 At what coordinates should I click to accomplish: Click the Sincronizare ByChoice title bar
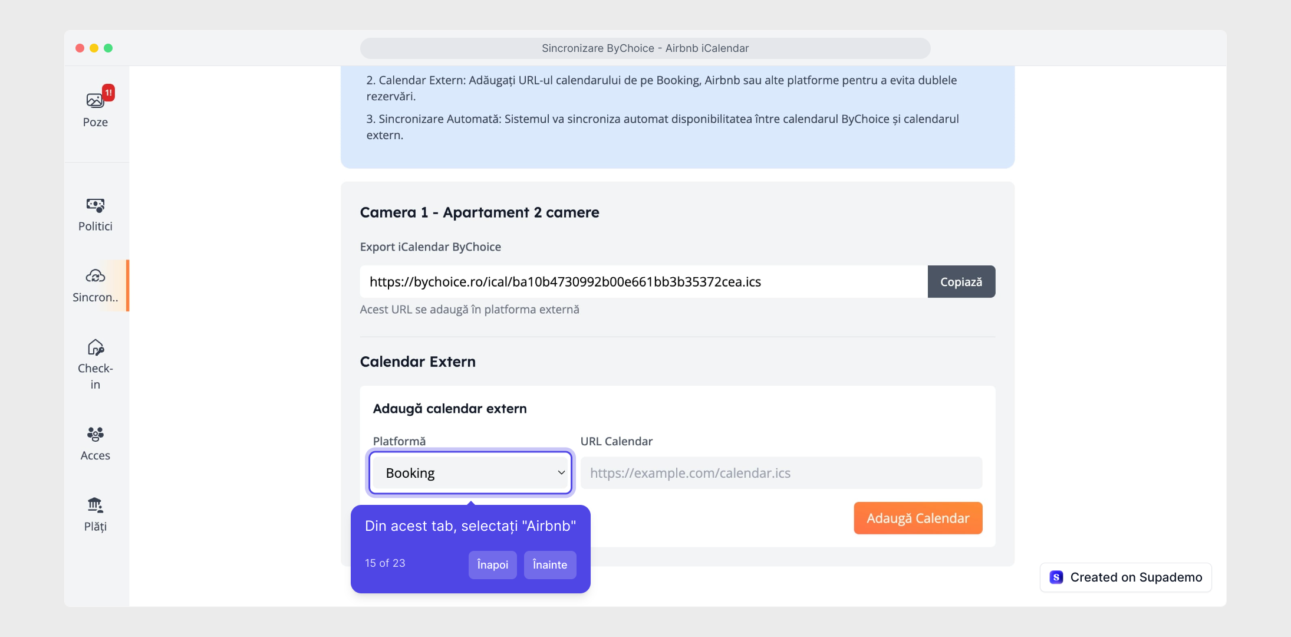point(645,48)
